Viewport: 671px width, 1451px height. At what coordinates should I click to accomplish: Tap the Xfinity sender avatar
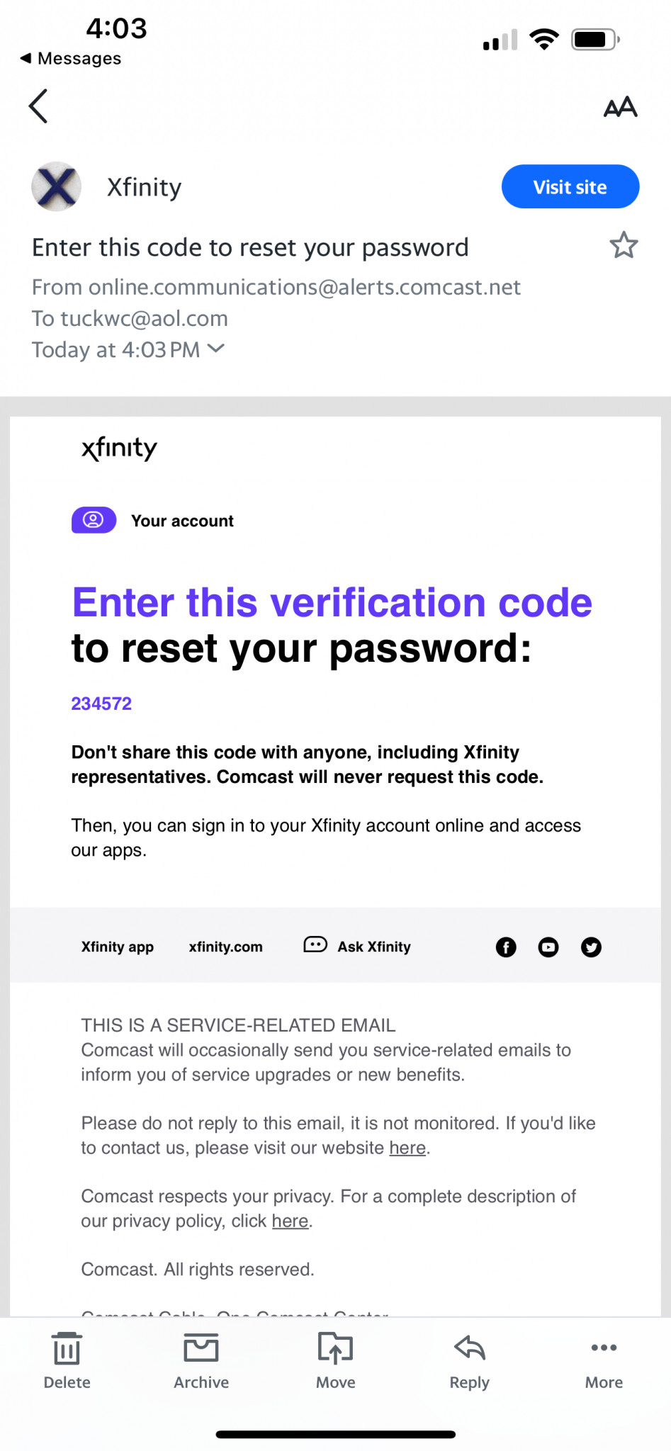[x=56, y=187]
